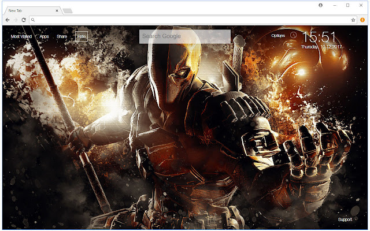The width and height of the screenshot is (370, 231).
Task: Reload the page with the refresh icon
Action: (24, 20)
